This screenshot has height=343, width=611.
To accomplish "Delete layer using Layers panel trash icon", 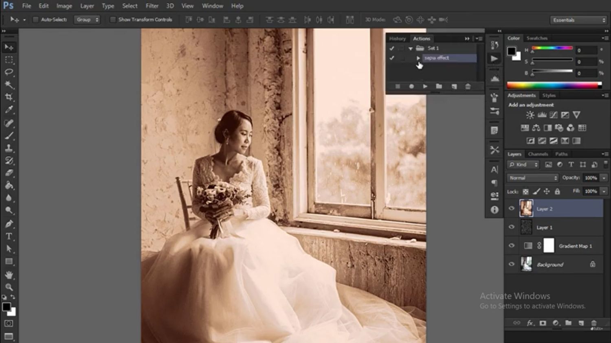I will click(x=594, y=323).
